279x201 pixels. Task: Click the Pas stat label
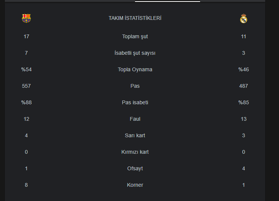[135, 86]
